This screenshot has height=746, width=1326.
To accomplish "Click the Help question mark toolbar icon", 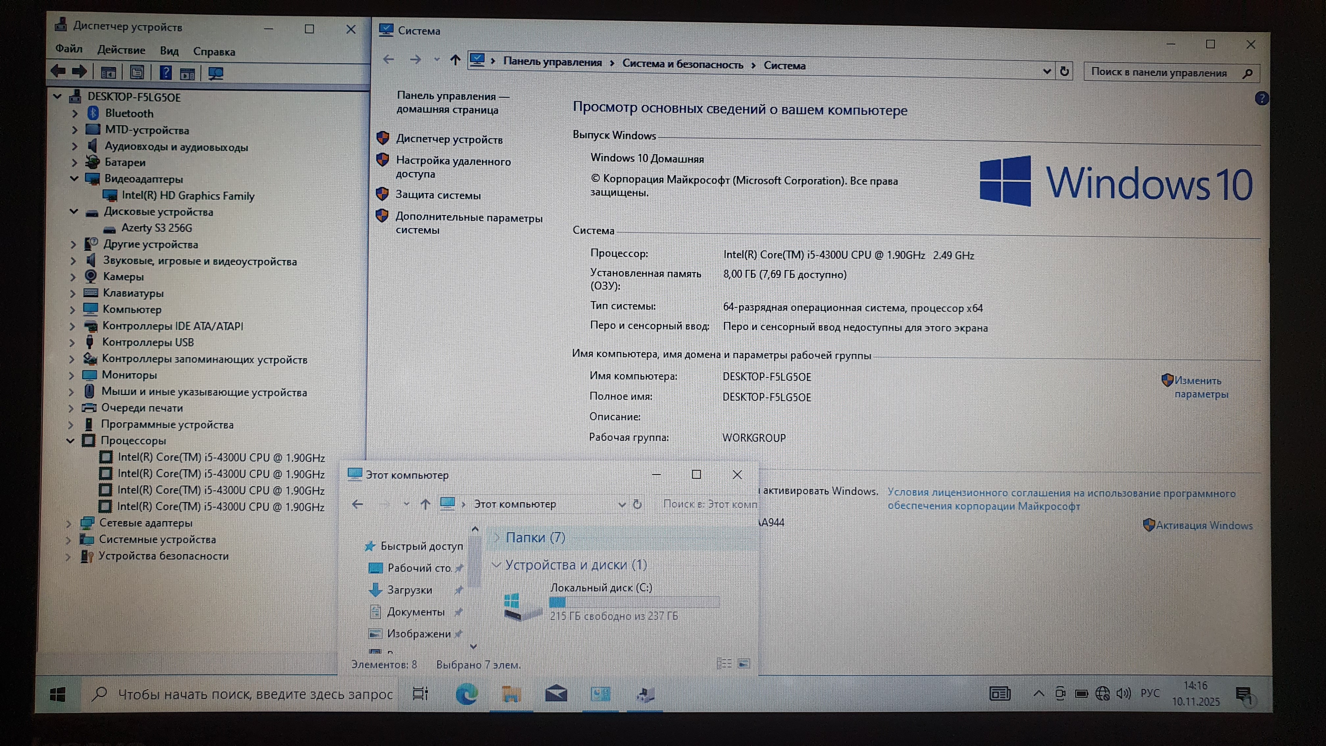I will click(166, 73).
